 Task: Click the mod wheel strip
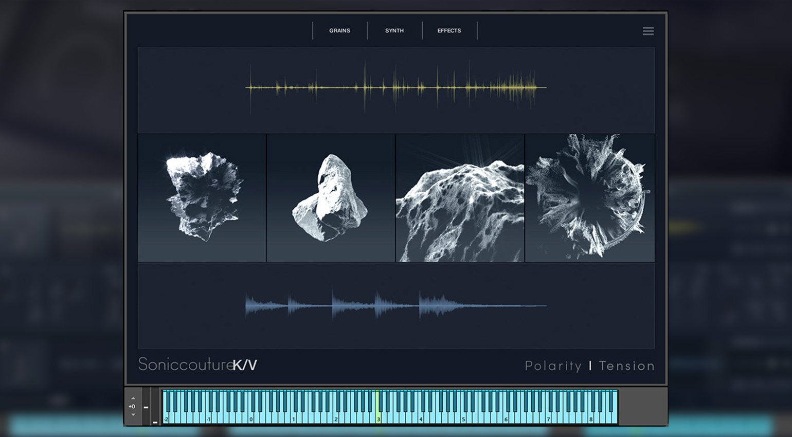155,406
